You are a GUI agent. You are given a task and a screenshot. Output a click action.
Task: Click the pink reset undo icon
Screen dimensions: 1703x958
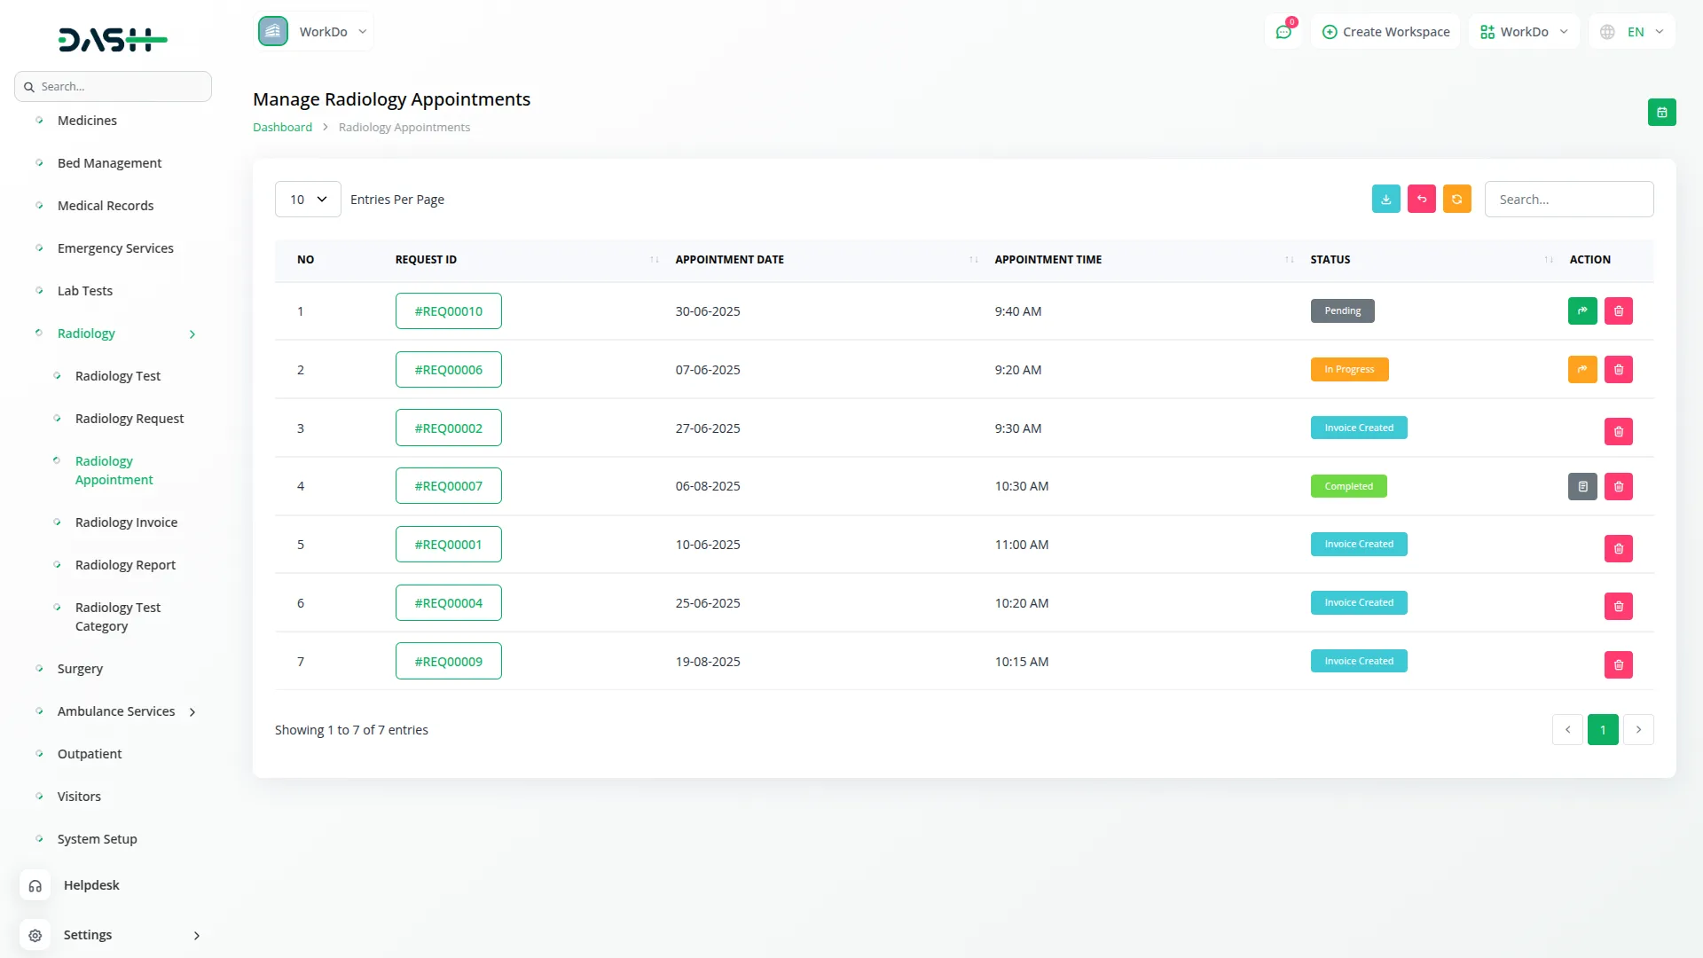[x=1421, y=199]
